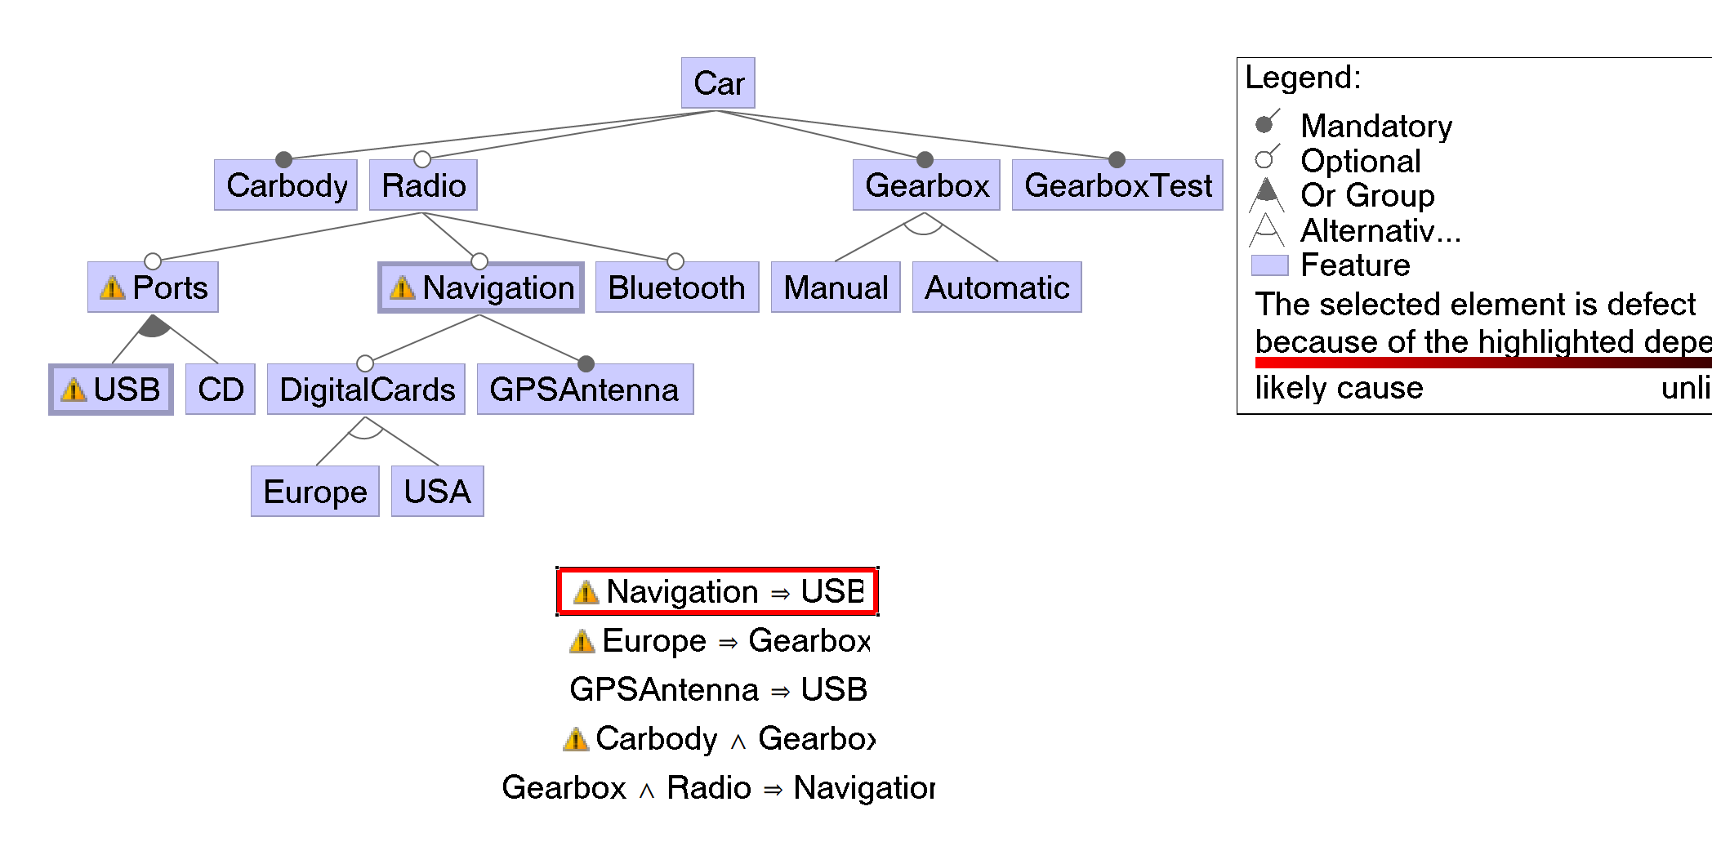This screenshot has height=851, width=1712.
Task: Click warning icon on Europe ⇒ Gearbox constraint
Action: pyautogui.click(x=582, y=641)
